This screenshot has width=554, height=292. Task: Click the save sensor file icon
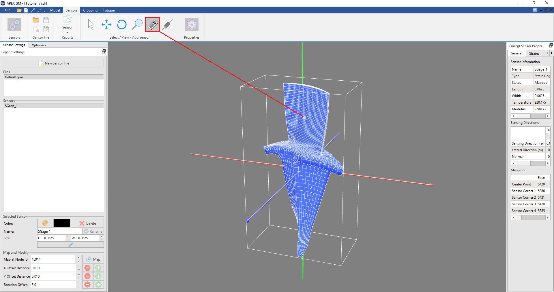pos(46,20)
